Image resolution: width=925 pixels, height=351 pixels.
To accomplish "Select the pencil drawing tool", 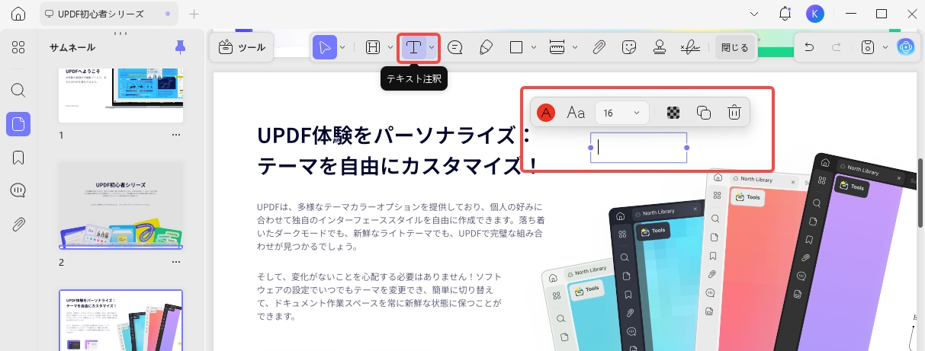I will (485, 47).
